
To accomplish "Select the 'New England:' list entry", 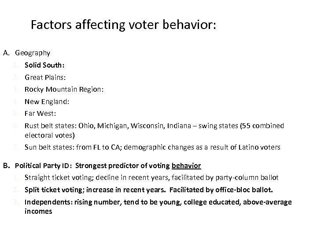I will pyautogui.click(x=47, y=101).
